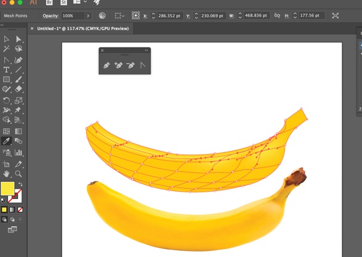Adjust the Y position stepper
Viewport: 362px width, 257px height.
[x=196, y=15]
